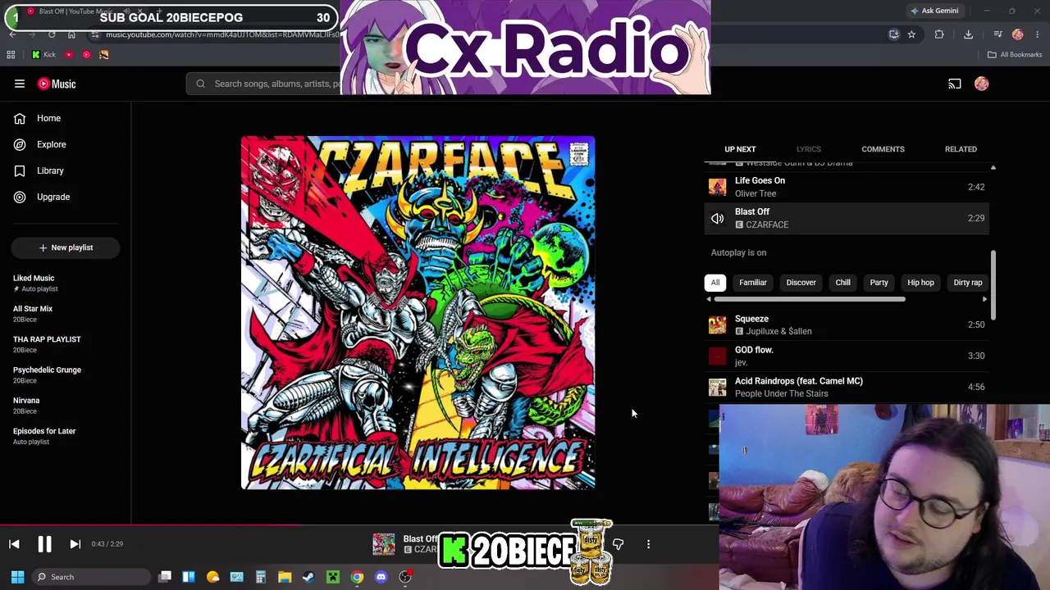The height and width of the screenshot is (590, 1050).
Task: Open the All Bookmarks folder
Action: point(1015,55)
